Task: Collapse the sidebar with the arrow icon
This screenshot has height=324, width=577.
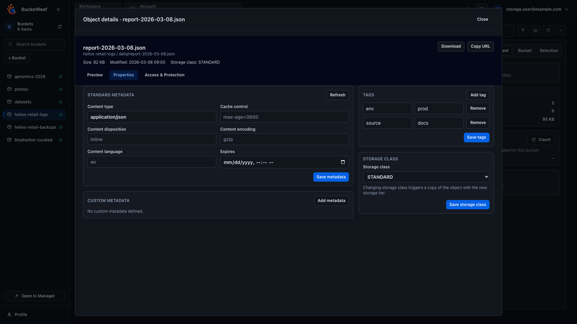Action: 58,9
